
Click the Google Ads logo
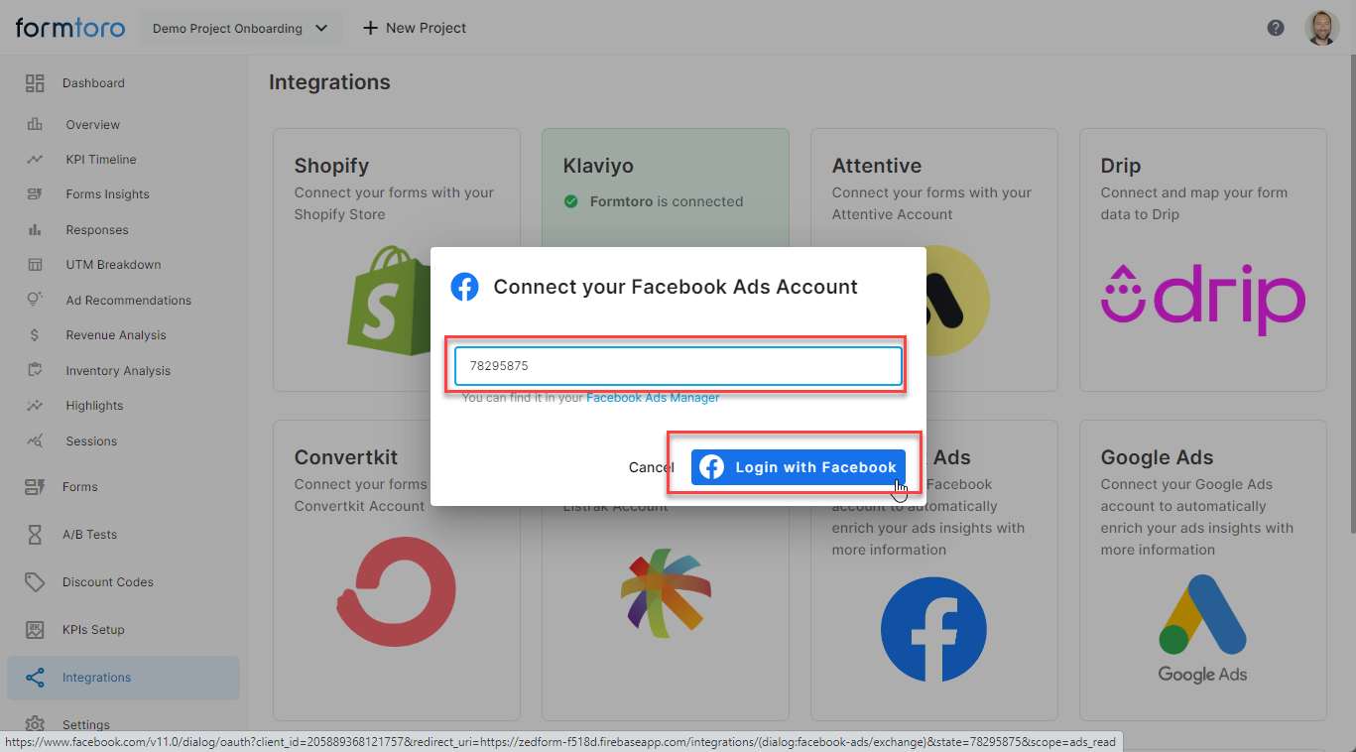1202,629
